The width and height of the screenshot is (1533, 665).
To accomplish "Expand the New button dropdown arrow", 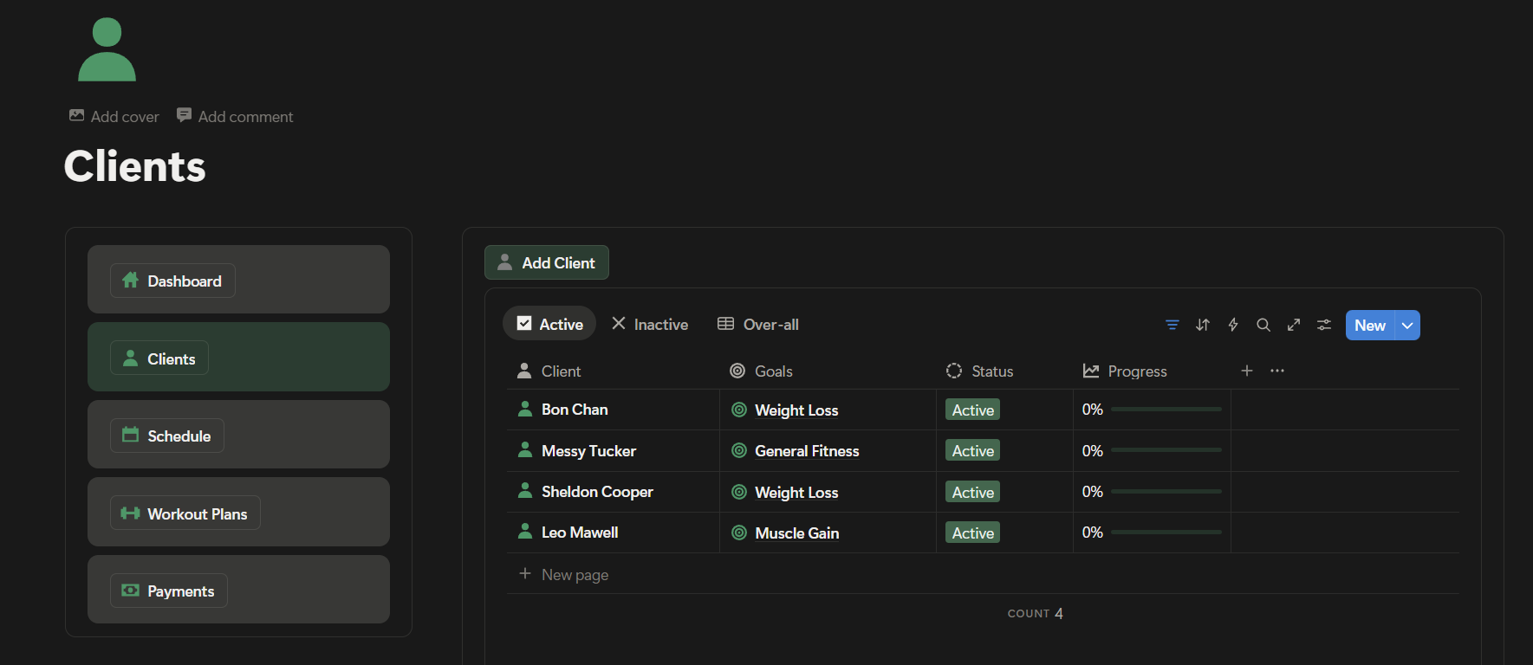I will tap(1408, 326).
